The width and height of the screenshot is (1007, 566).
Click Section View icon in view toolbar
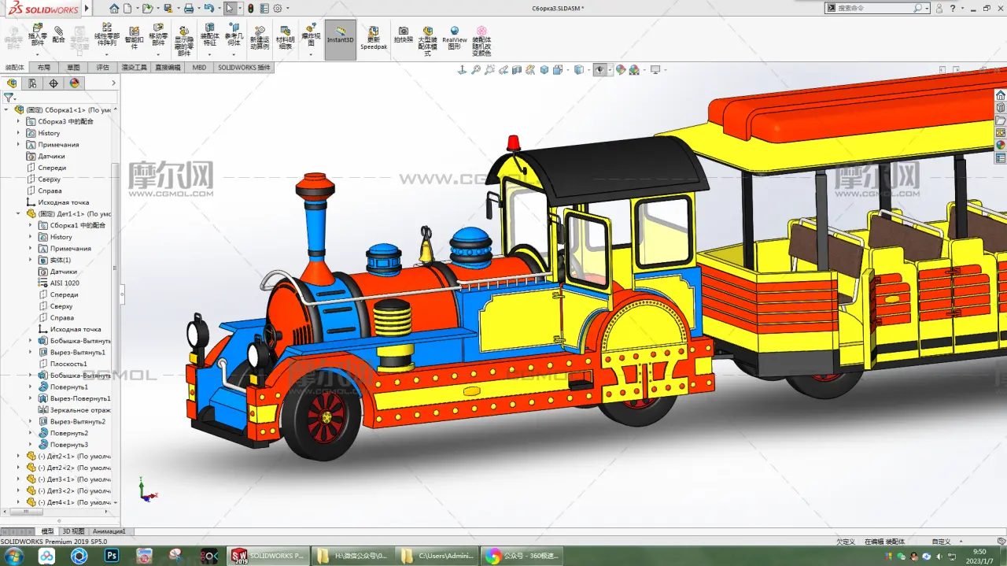(x=517, y=70)
